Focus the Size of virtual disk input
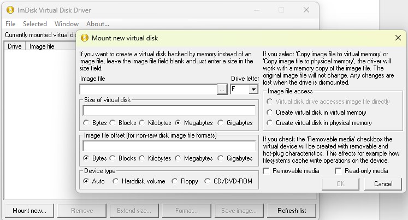 coord(169,111)
